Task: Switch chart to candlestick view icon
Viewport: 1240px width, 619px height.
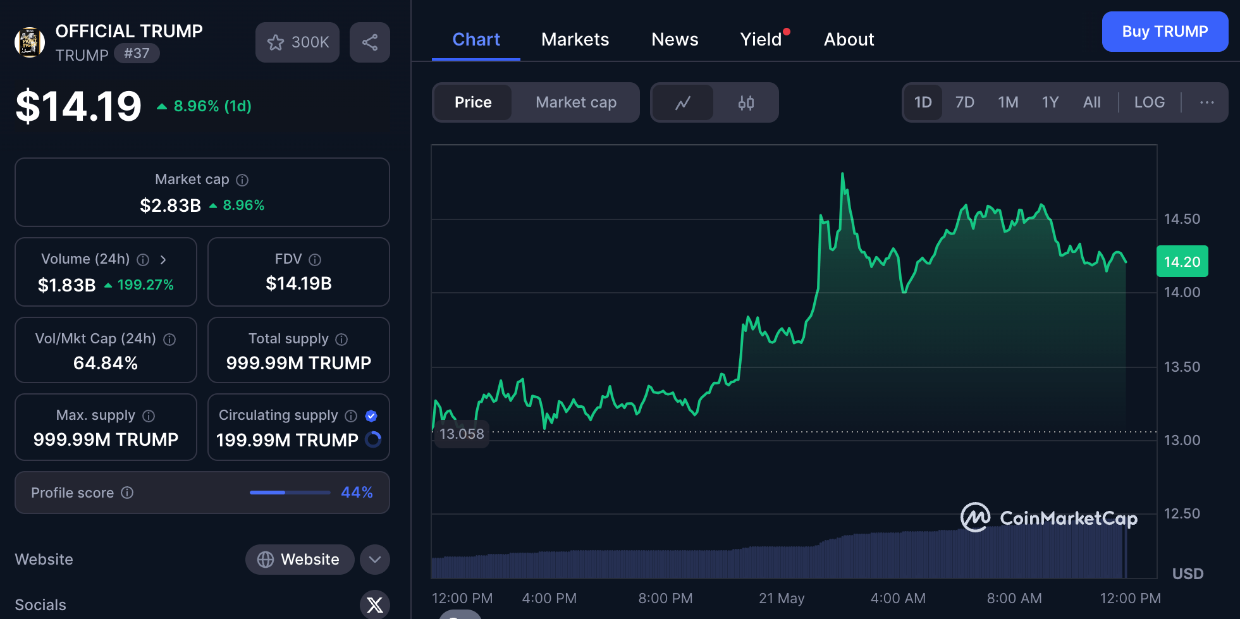Action: [x=746, y=102]
